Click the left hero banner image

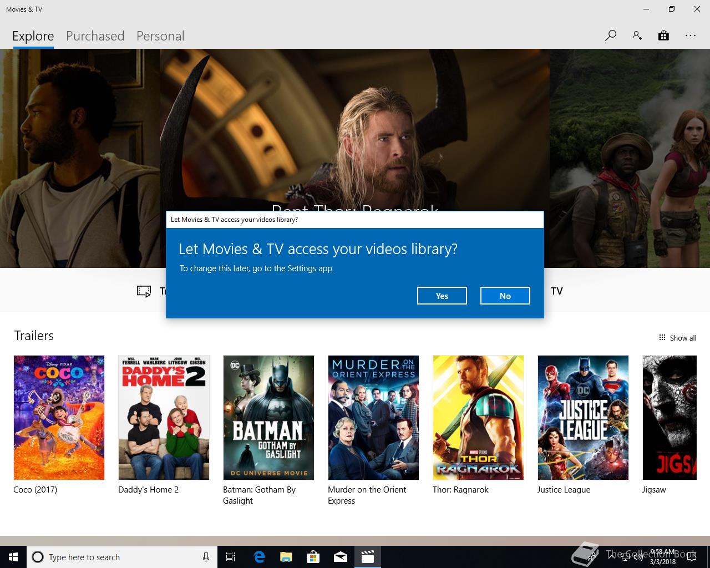tap(80, 158)
